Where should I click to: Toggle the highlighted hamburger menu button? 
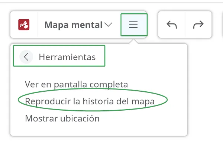(x=133, y=25)
